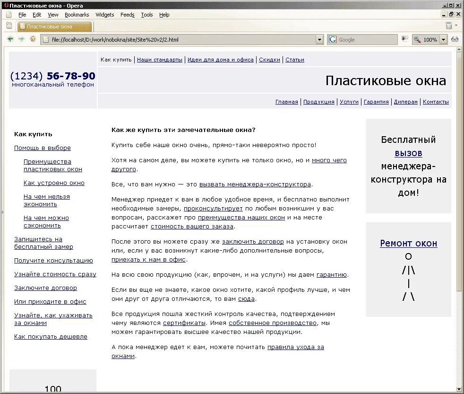The image size is (464, 394).
Task: Reload the page with the refresh icon
Action: point(33,39)
